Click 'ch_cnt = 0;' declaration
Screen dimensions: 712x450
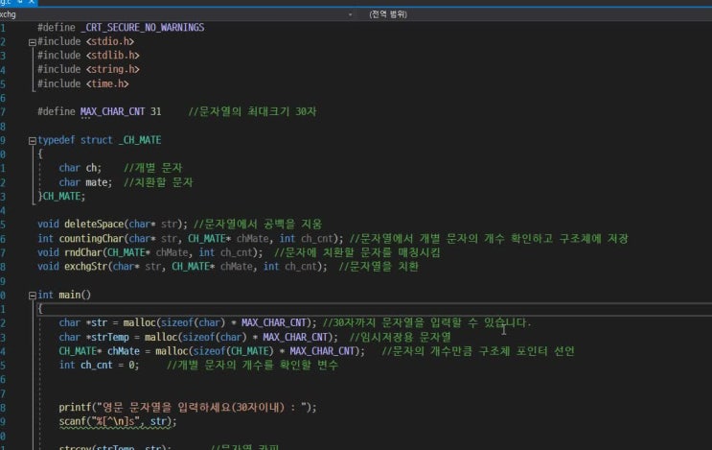pyautogui.click(x=110, y=365)
